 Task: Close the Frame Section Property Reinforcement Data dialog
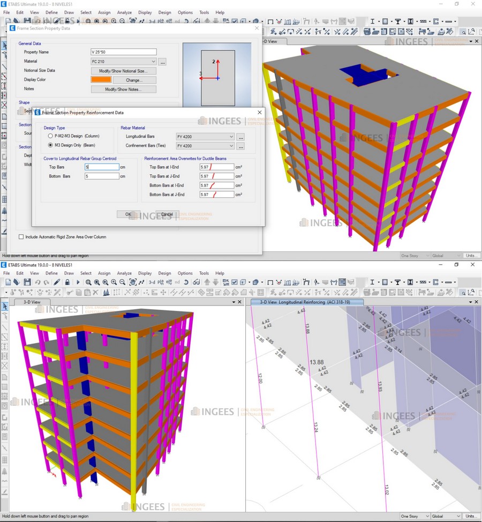259,112
